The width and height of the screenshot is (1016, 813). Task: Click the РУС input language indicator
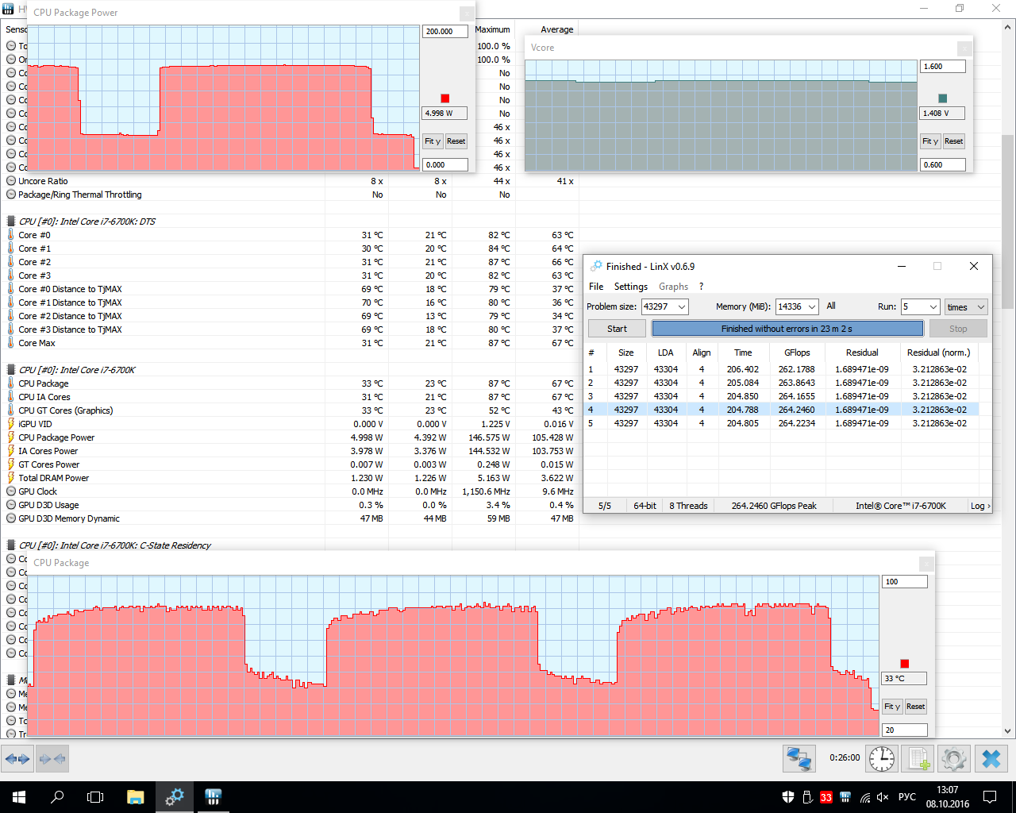[907, 797]
